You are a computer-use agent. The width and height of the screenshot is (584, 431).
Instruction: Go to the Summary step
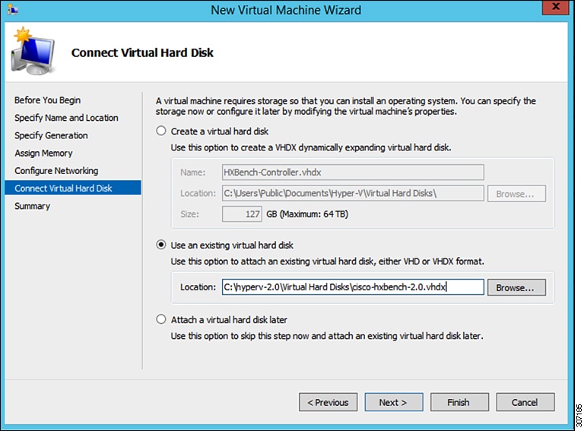[32, 206]
